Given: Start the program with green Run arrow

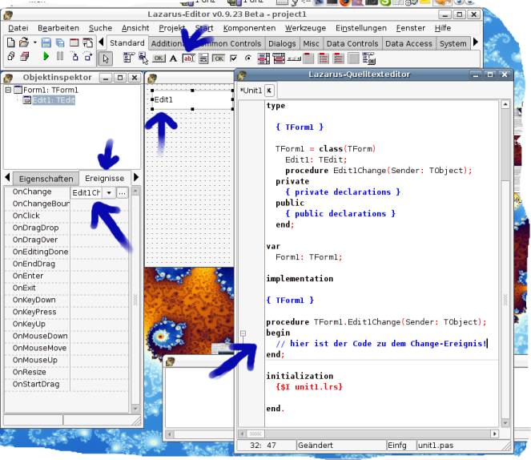Looking at the screenshot, I should coord(46,56).
